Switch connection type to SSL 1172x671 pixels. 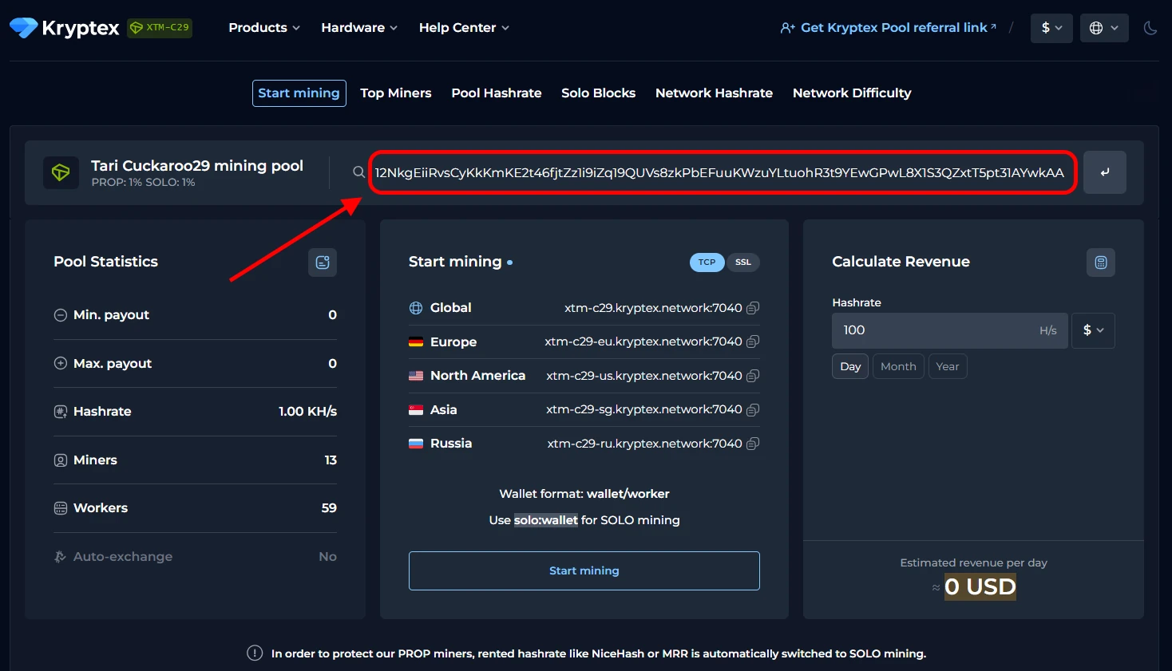pos(742,262)
